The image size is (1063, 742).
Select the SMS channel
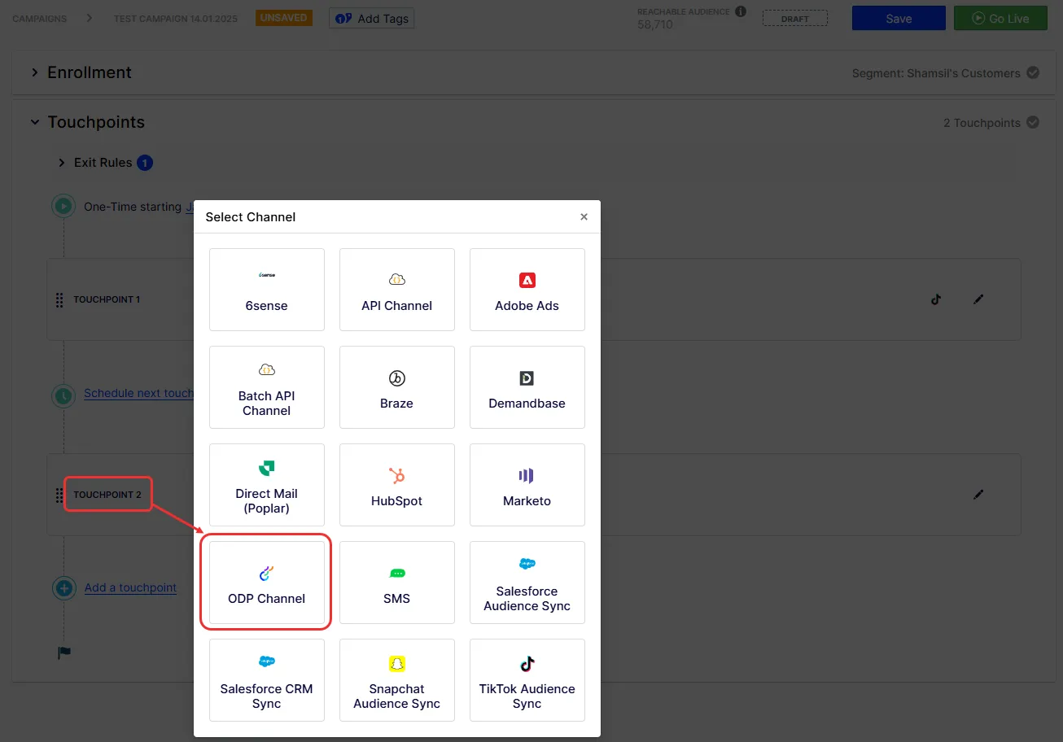pos(397,583)
